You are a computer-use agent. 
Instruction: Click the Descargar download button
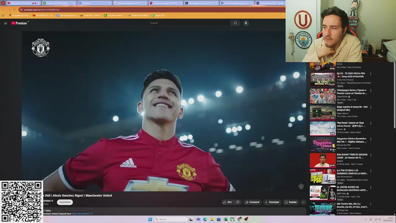272,202
